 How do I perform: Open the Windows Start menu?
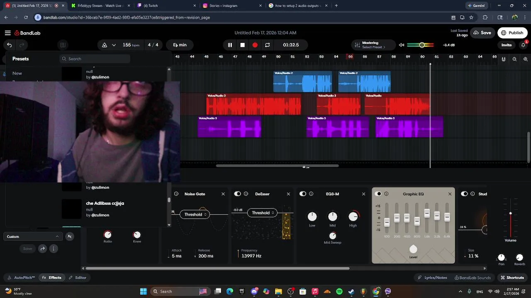(x=143, y=291)
